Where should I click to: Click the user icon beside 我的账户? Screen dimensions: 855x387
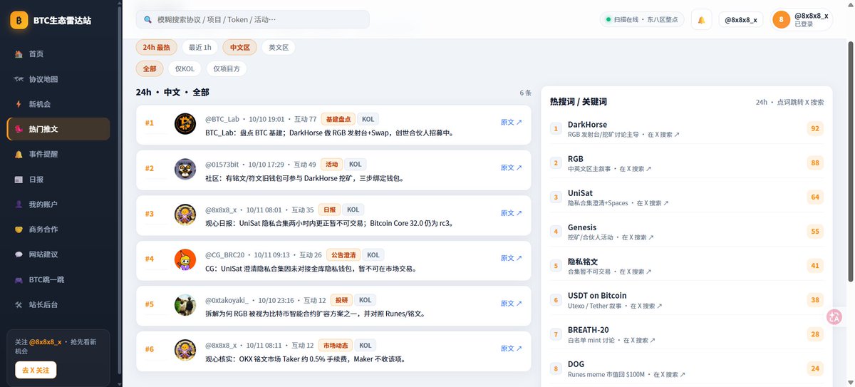coord(19,205)
